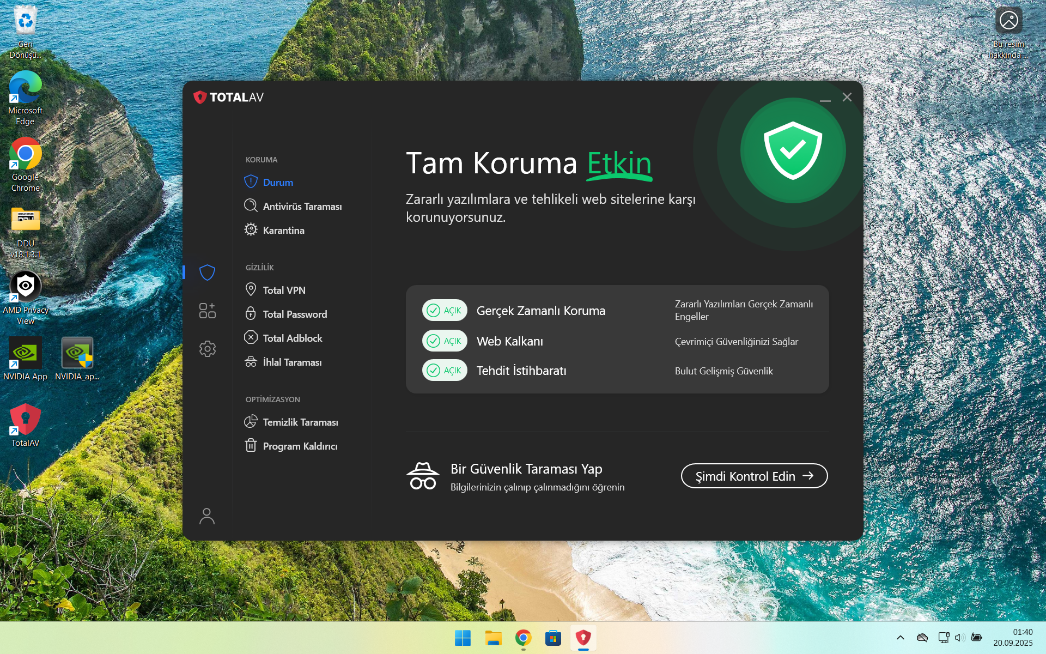
Task: Select DDU v18.1.3.1 desktop folder
Action: pyautogui.click(x=25, y=232)
